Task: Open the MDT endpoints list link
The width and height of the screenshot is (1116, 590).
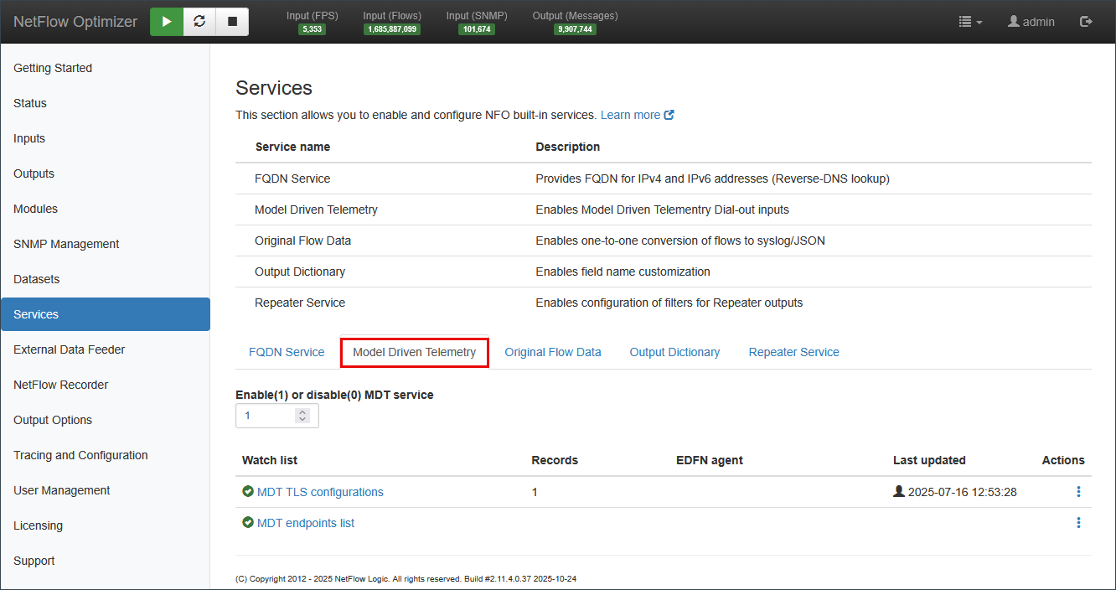Action: point(306,524)
